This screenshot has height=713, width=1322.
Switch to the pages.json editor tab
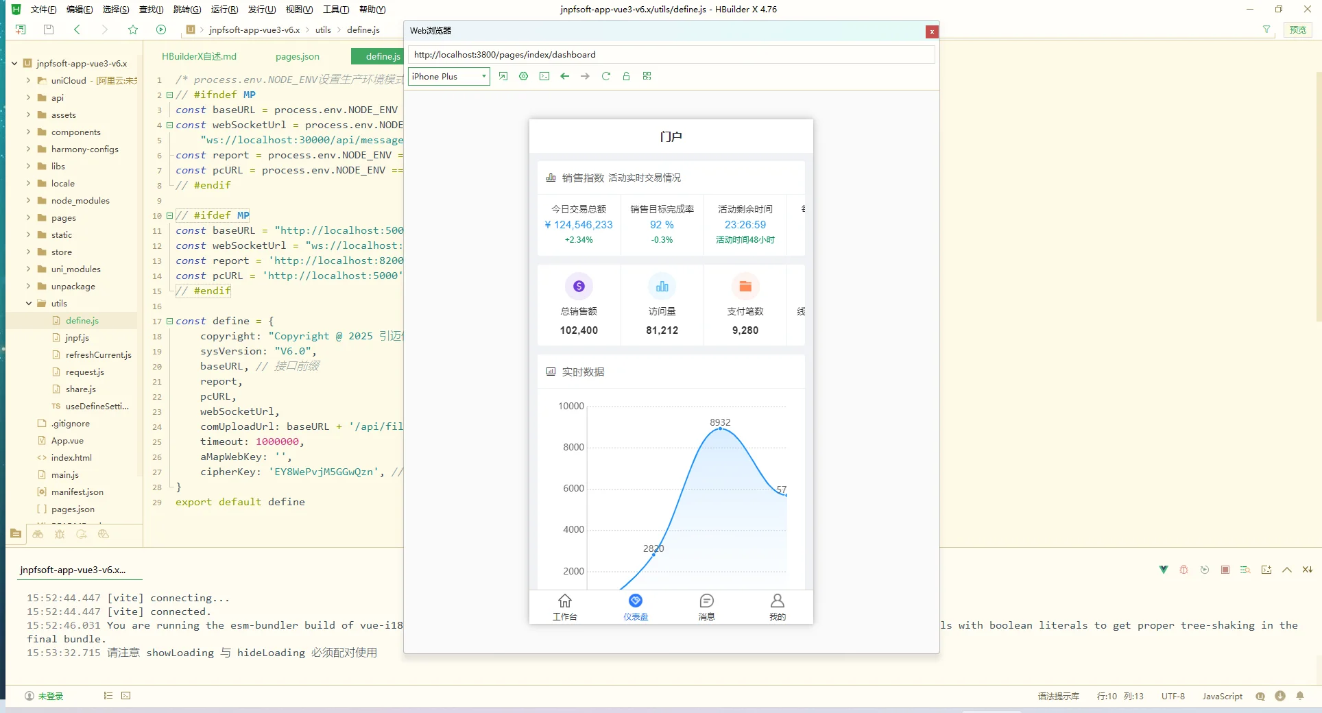point(298,56)
